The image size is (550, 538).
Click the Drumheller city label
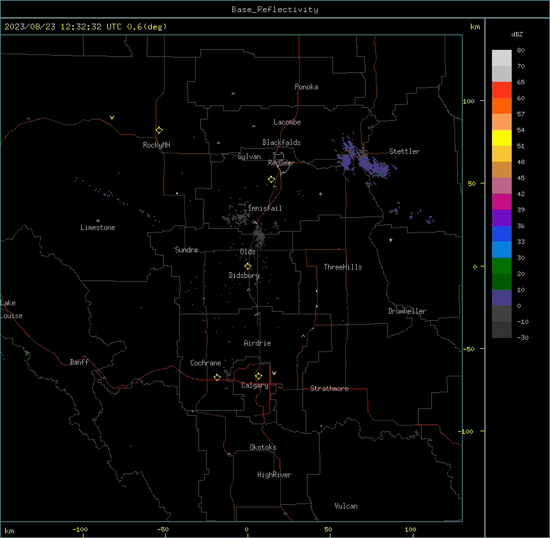407,311
